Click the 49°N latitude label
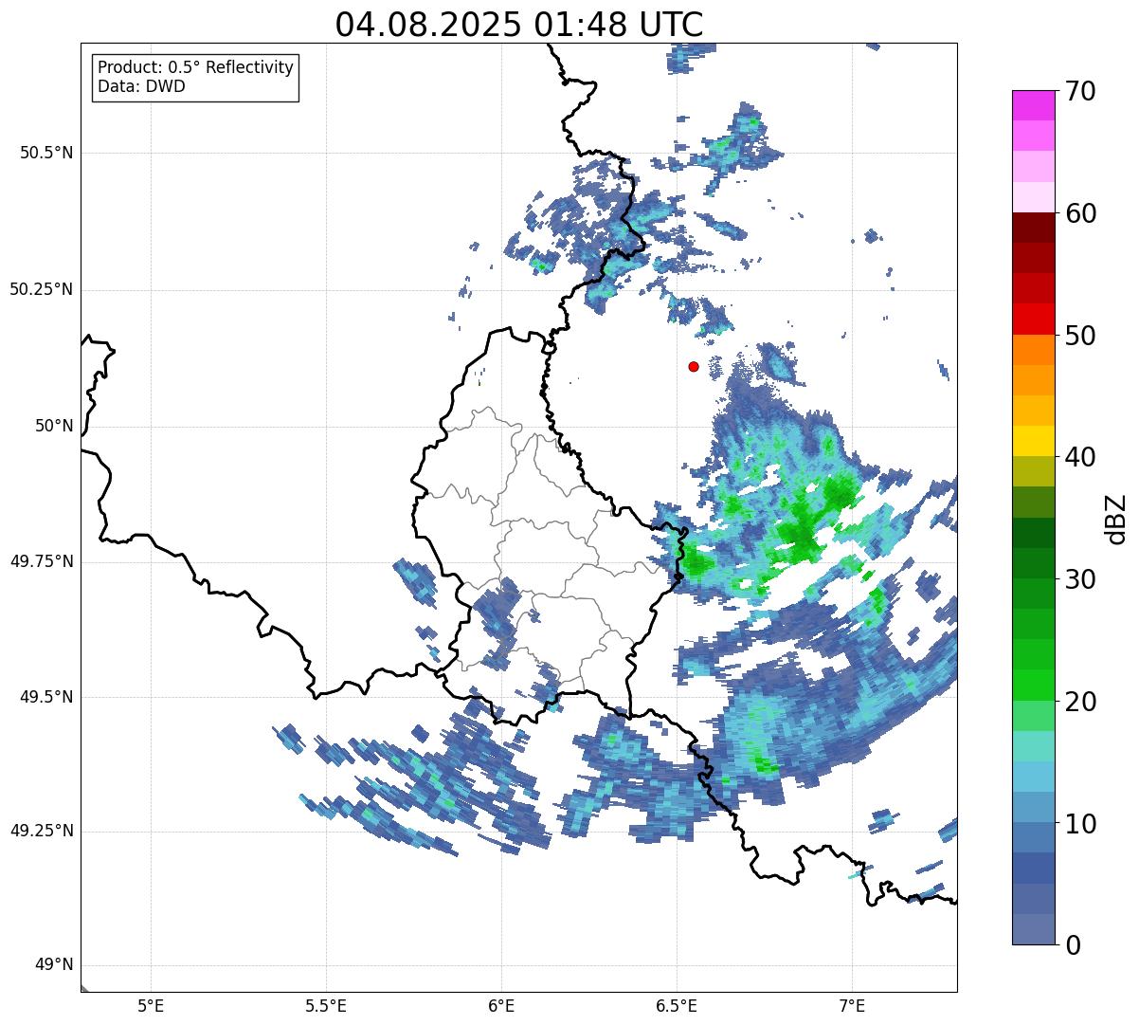 tap(55, 964)
